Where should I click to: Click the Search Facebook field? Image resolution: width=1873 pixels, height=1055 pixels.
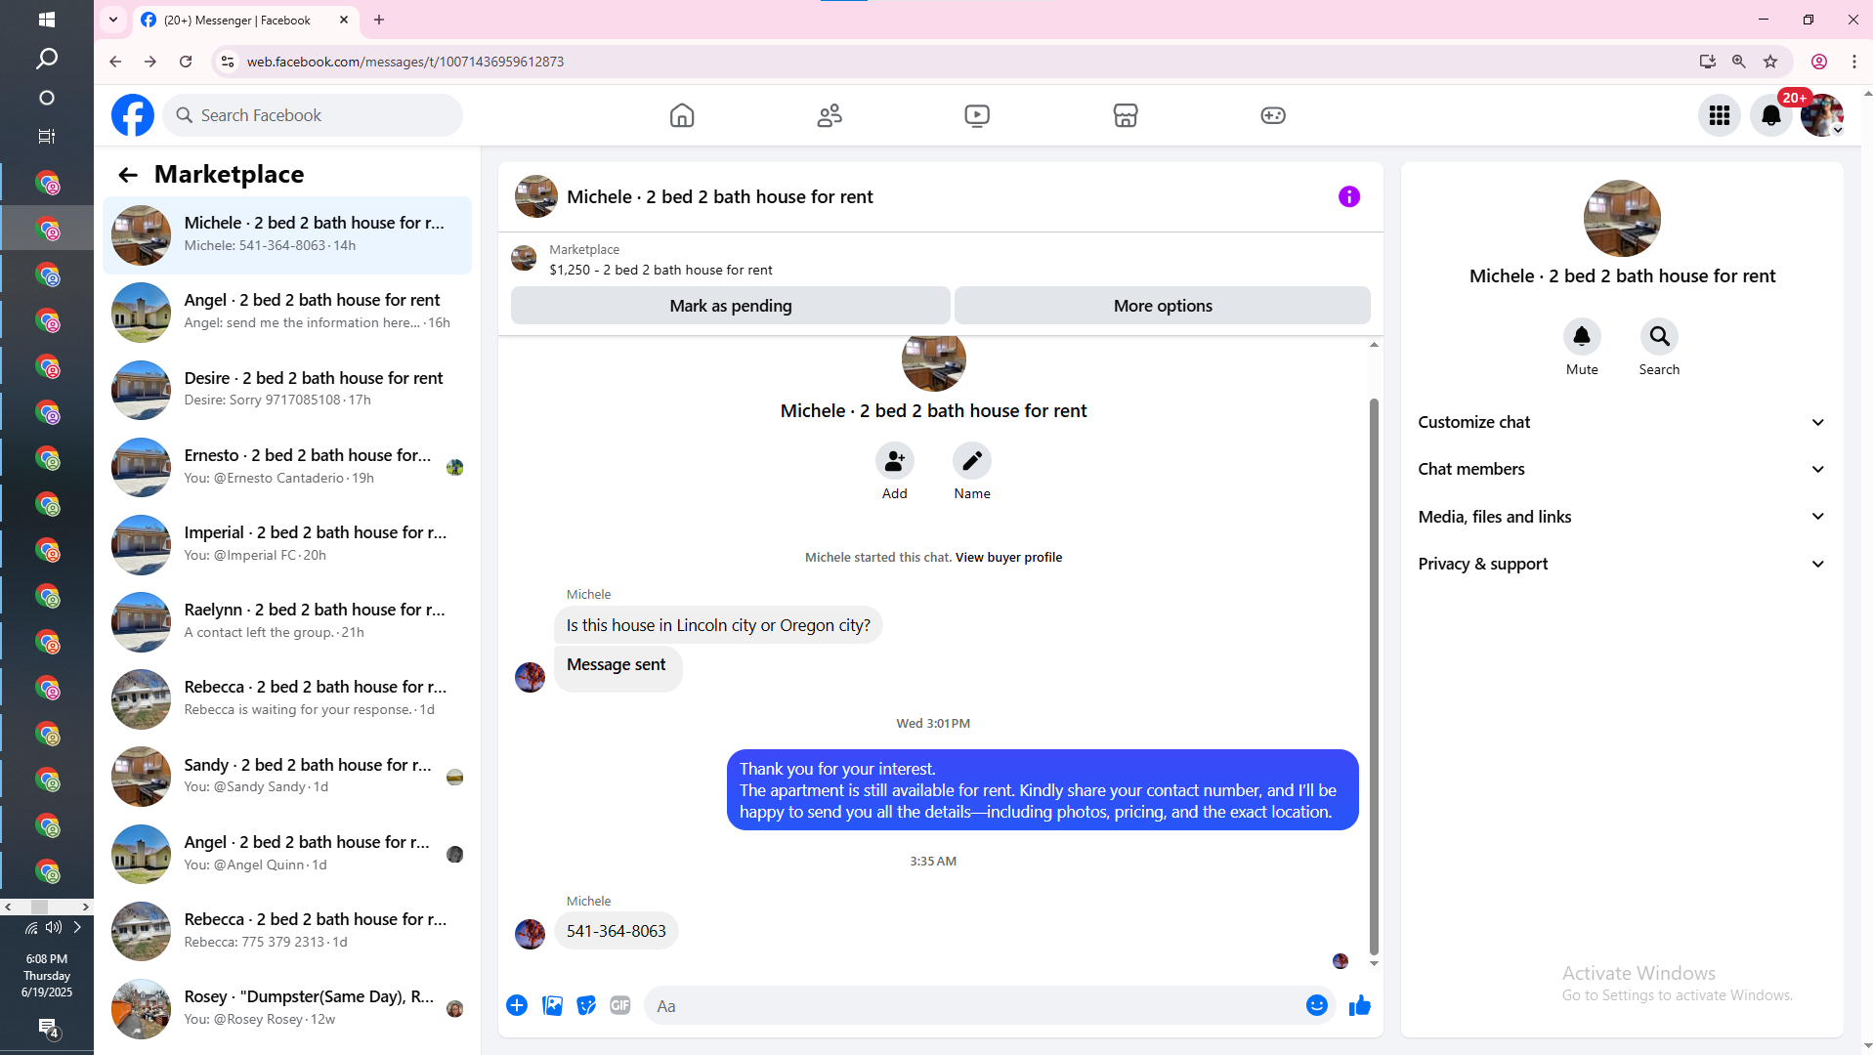tap(313, 115)
